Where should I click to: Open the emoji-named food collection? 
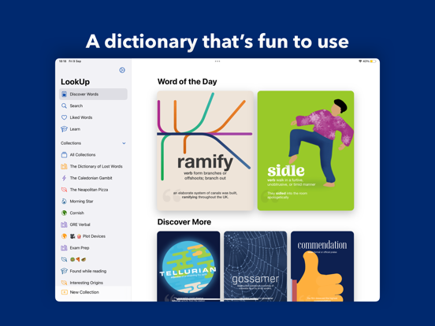click(93, 260)
